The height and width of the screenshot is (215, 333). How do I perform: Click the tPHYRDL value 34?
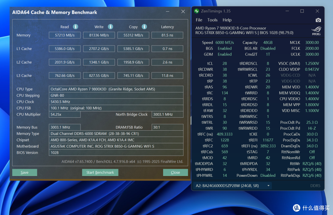(268, 170)
